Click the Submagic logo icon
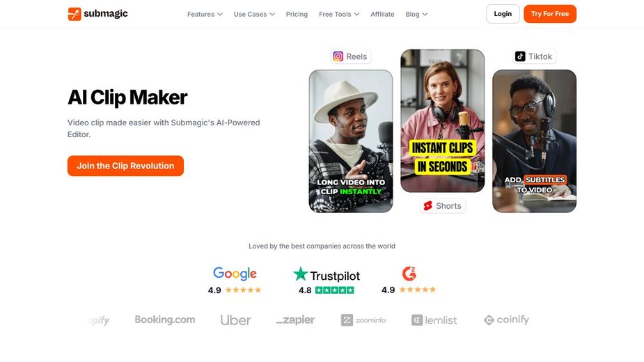 pos(74,14)
